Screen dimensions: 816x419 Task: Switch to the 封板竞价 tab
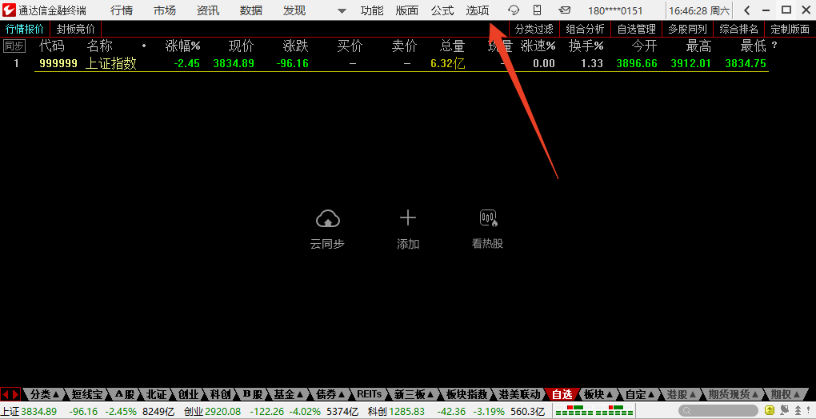coord(75,29)
